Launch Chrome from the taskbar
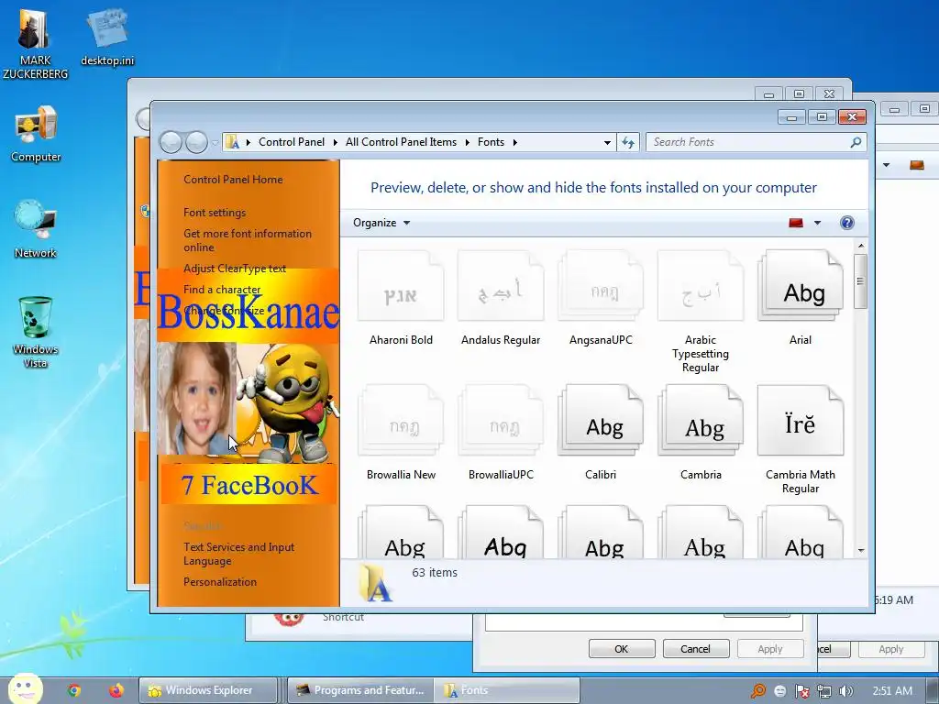 (73, 690)
